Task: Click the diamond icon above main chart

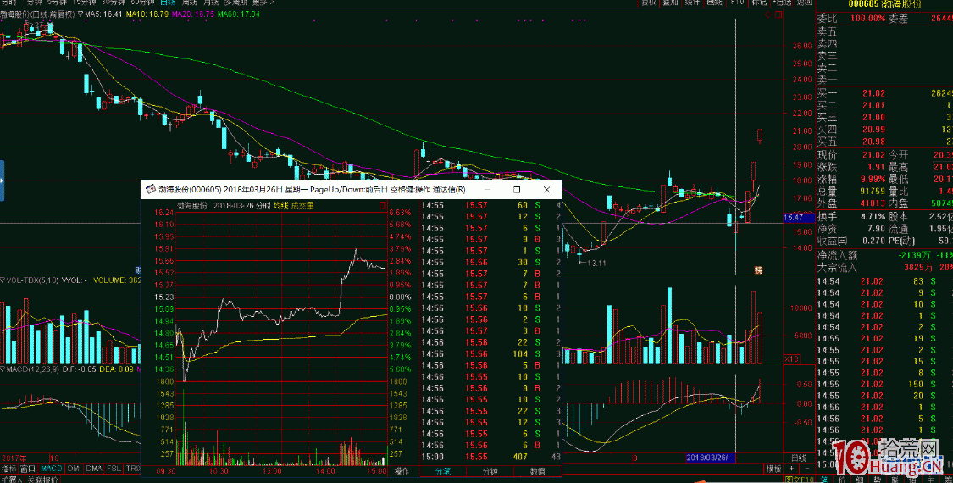Action: click(x=768, y=14)
